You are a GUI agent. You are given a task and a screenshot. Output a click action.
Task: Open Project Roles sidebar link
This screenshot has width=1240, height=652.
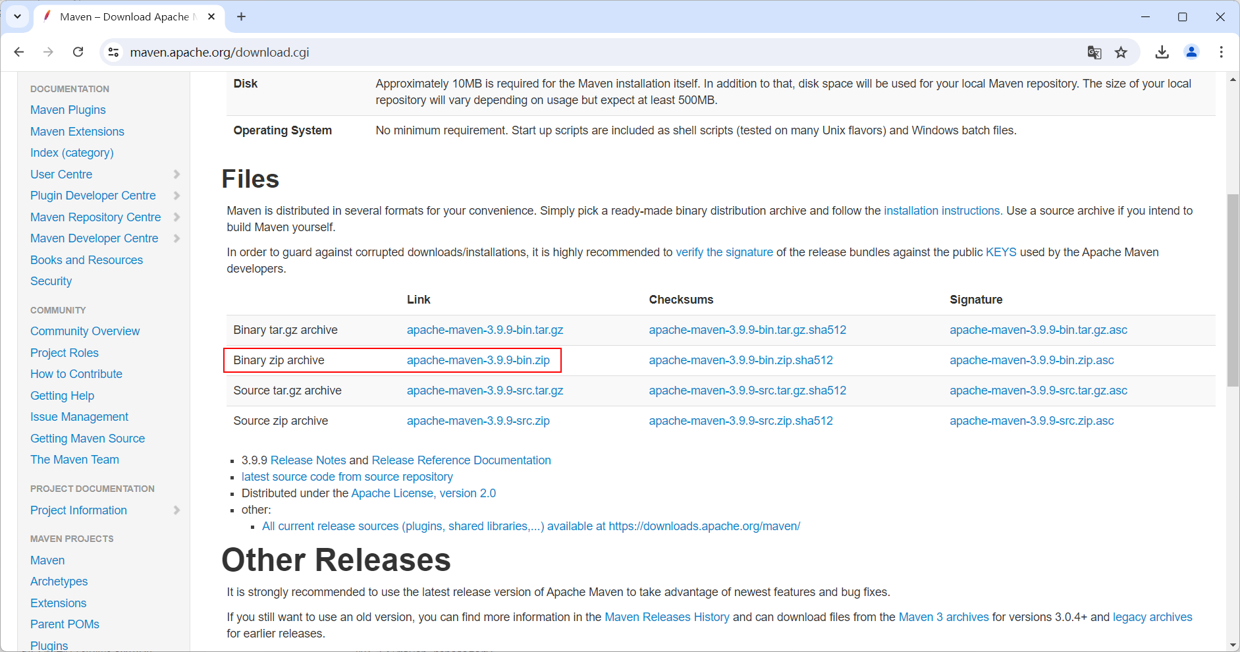[65, 353]
